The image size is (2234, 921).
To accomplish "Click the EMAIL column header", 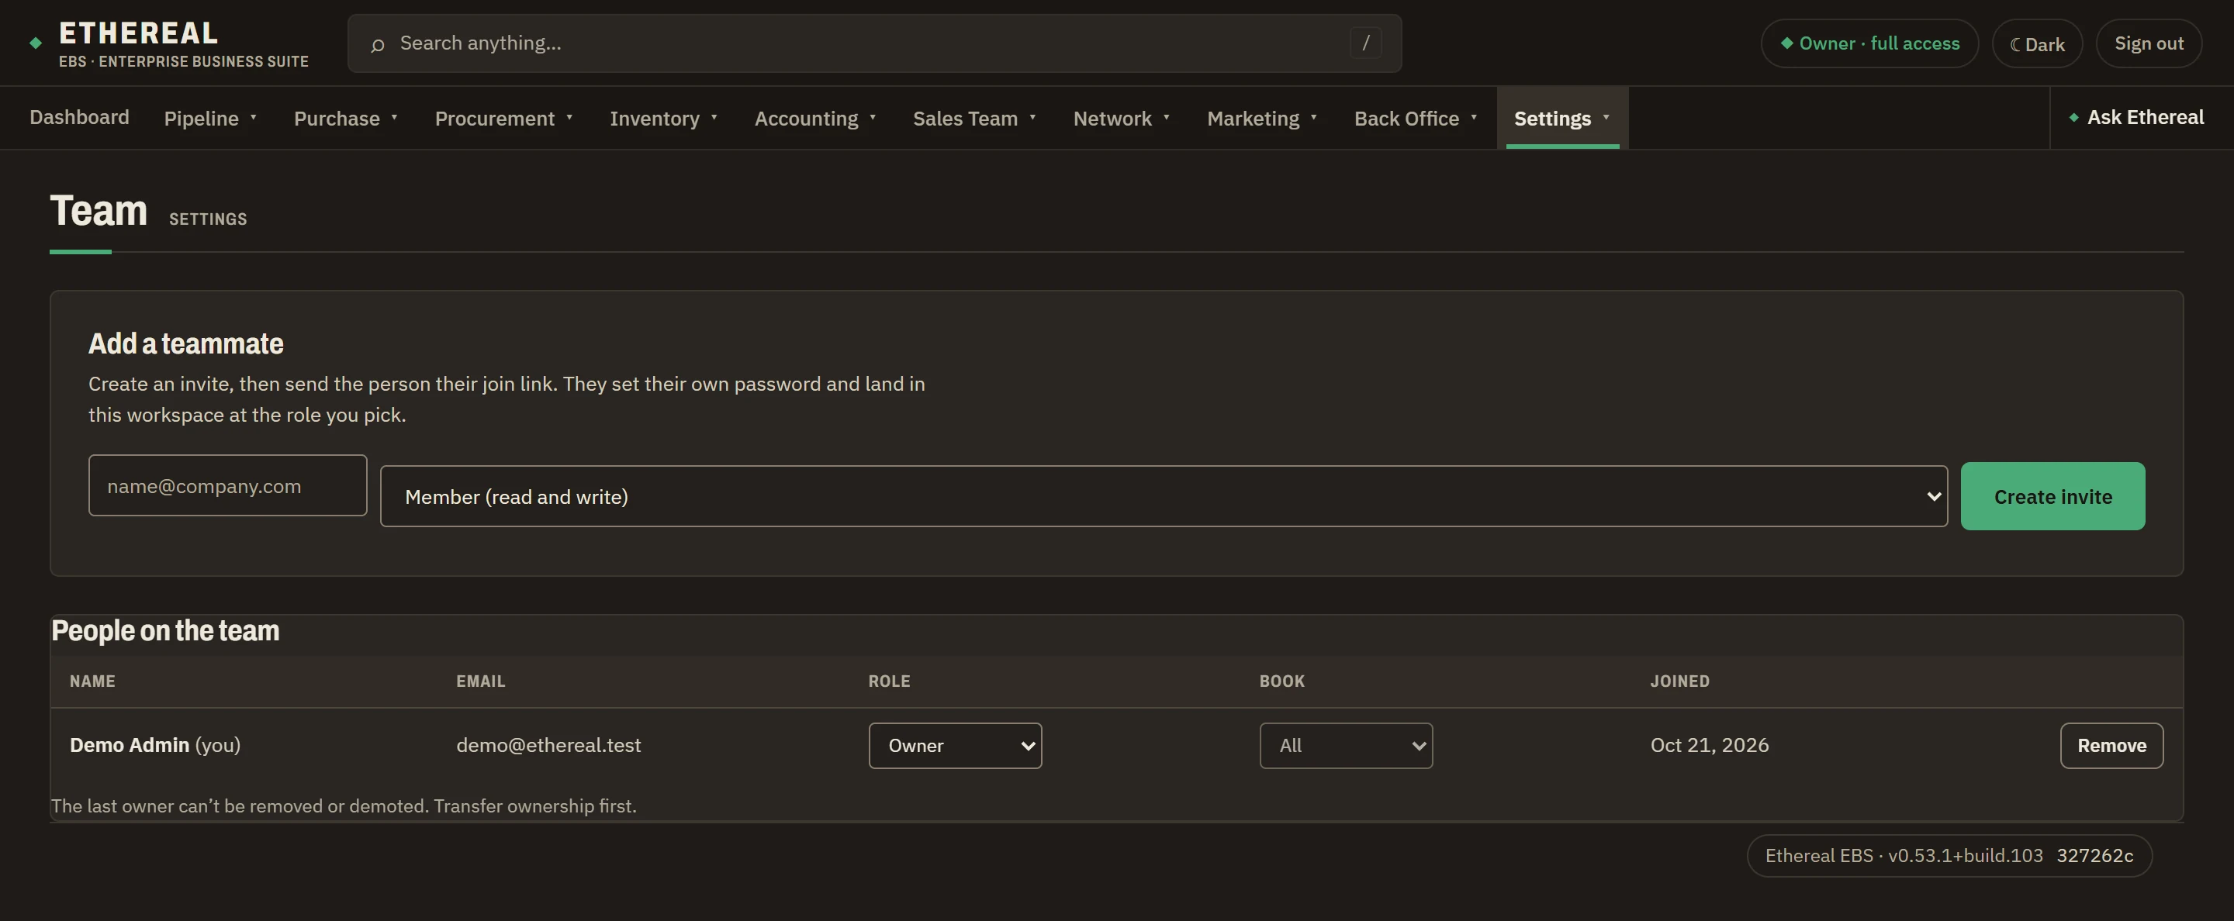I will point(480,681).
